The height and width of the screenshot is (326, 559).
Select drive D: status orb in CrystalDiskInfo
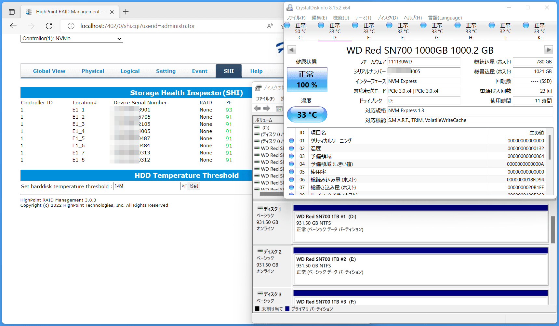(321, 25)
